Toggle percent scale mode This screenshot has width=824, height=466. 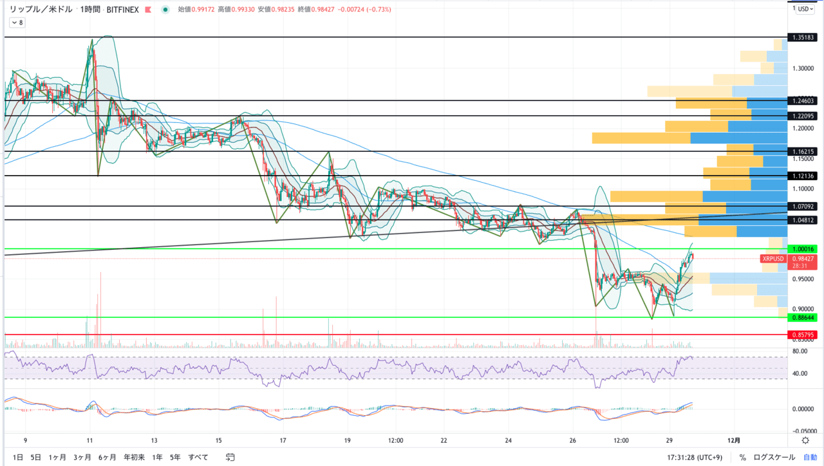[x=742, y=458]
